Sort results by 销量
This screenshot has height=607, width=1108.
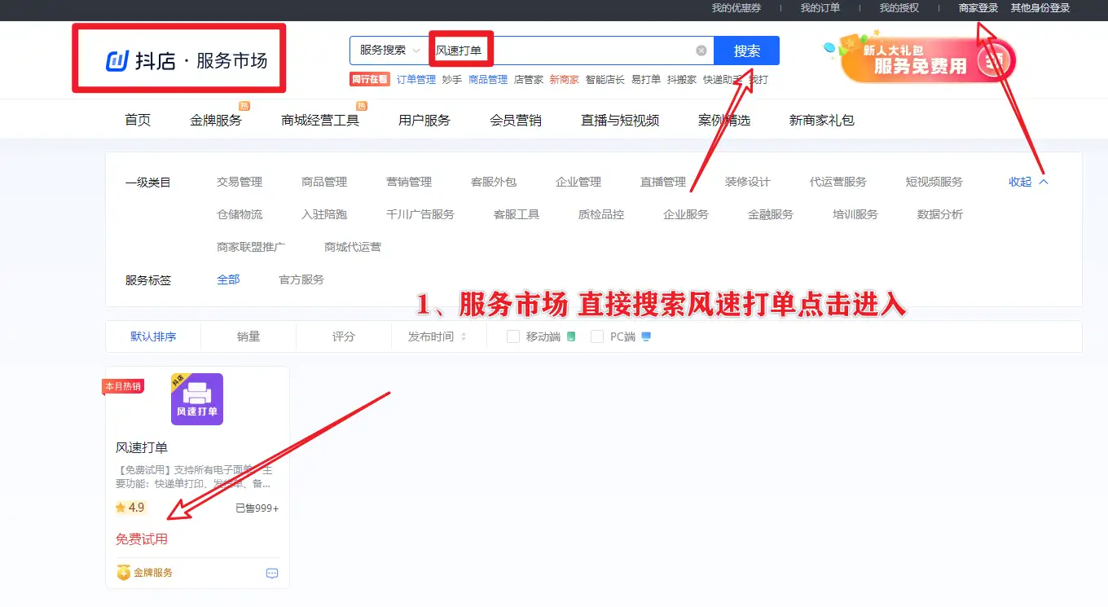click(248, 336)
